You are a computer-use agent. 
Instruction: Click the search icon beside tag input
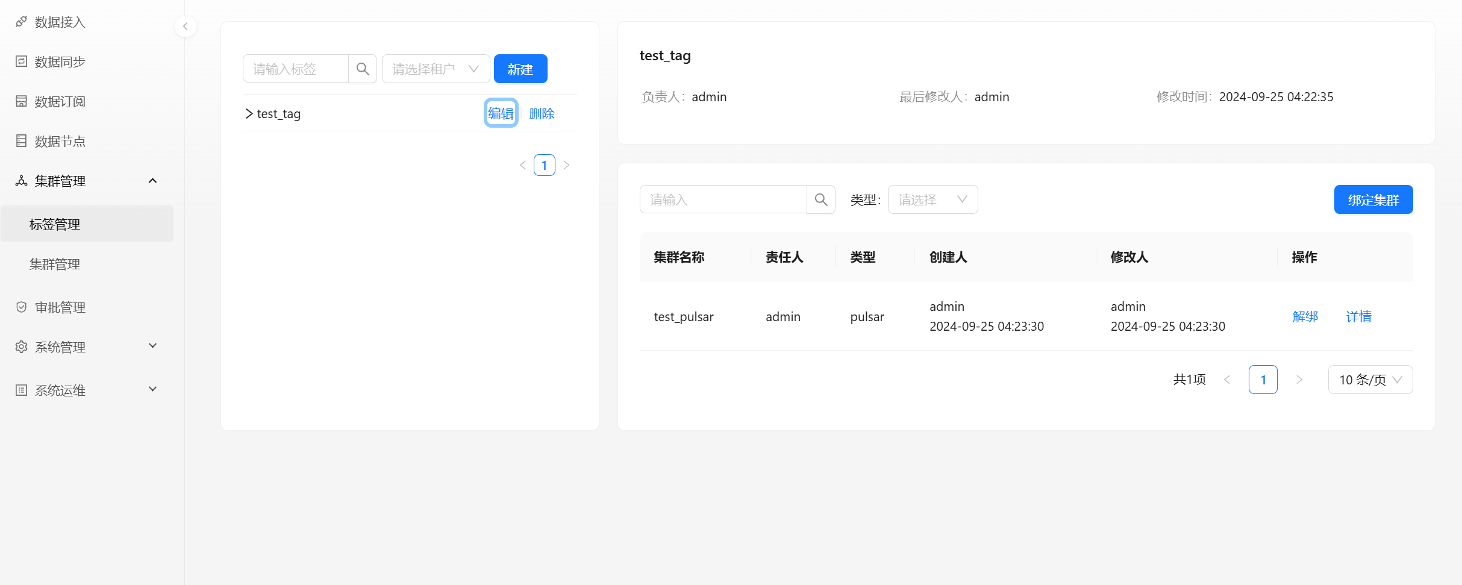(x=363, y=69)
